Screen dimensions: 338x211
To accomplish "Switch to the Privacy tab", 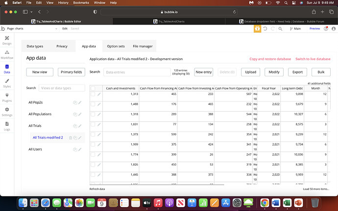I will (62, 46).
